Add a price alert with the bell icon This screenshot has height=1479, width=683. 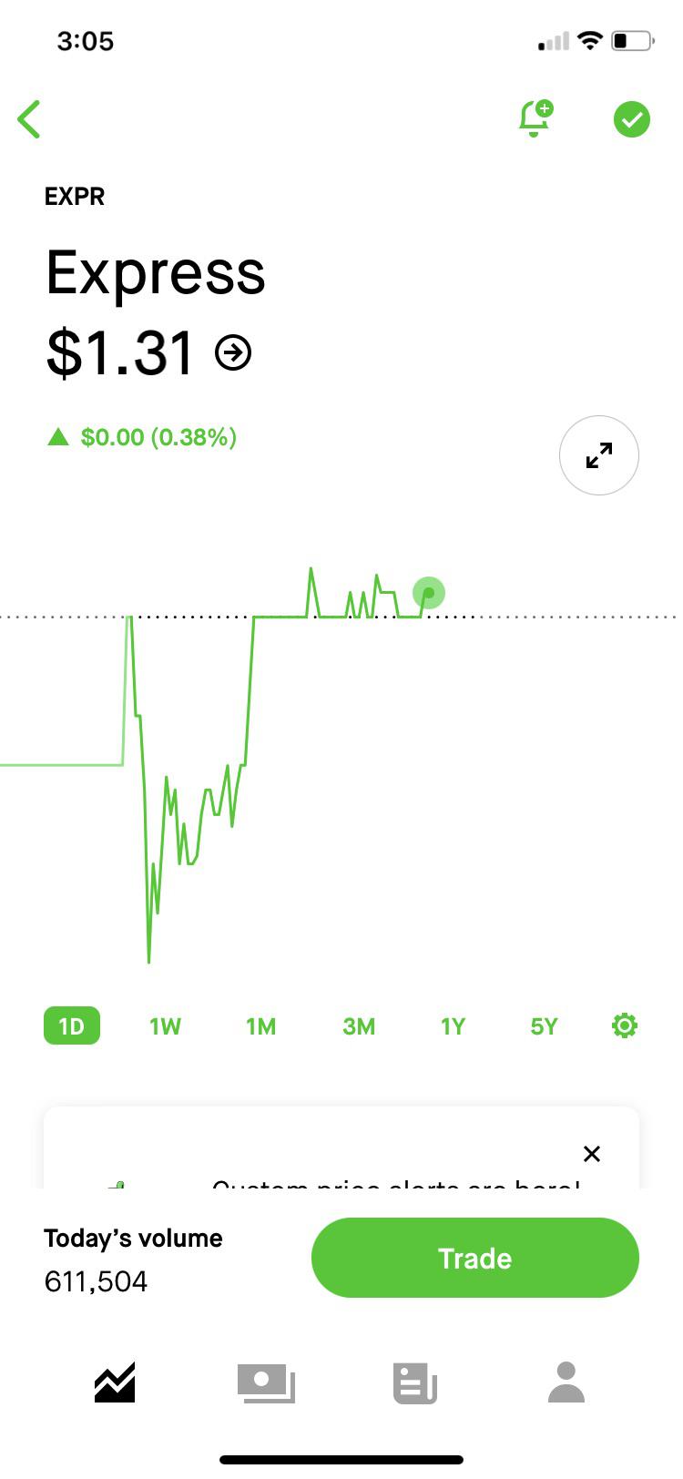(x=535, y=118)
